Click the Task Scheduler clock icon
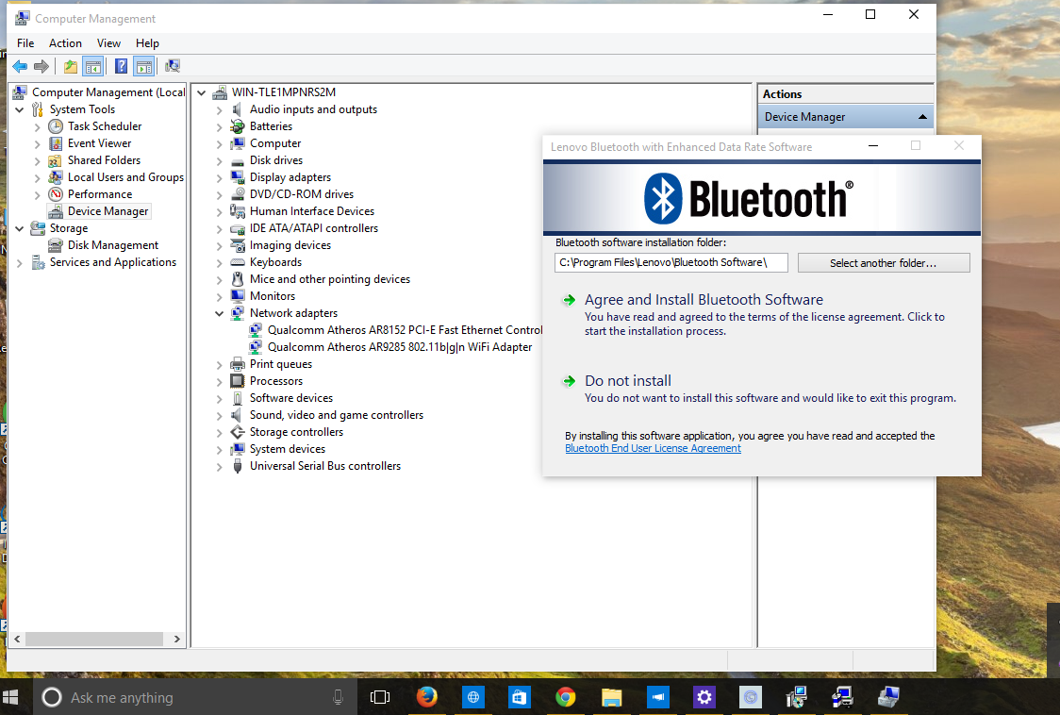1060x715 pixels. tap(56, 126)
